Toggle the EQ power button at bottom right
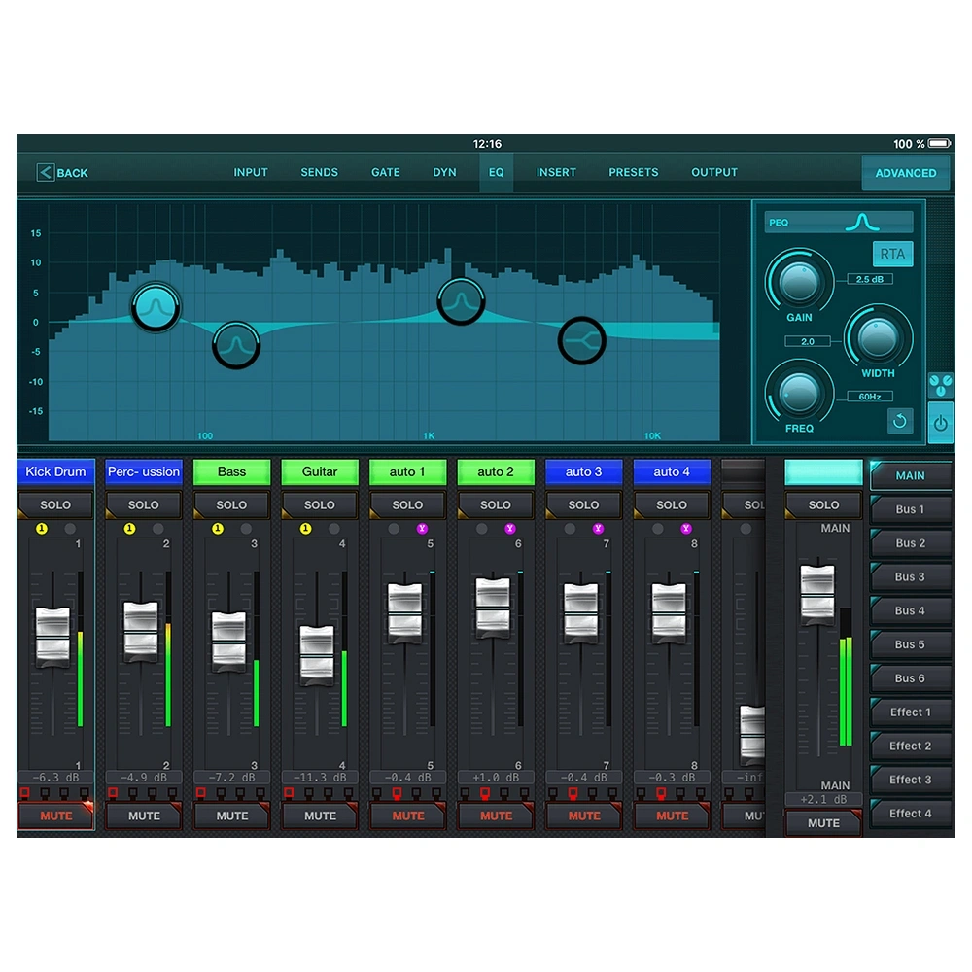This screenshot has width=972, height=972. pos(941,423)
